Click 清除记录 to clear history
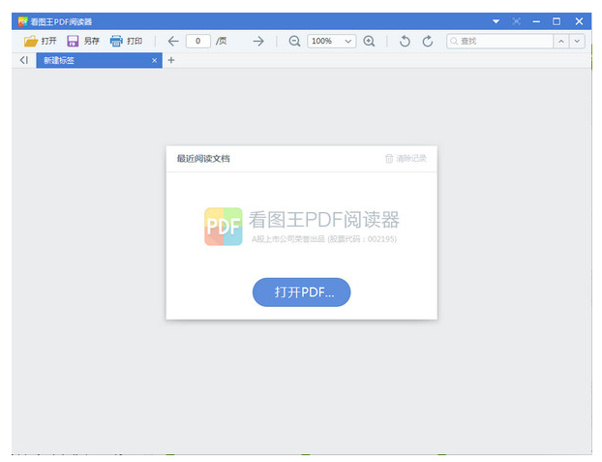Image resolution: width=602 pixels, height=462 pixels. pyautogui.click(x=406, y=158)
